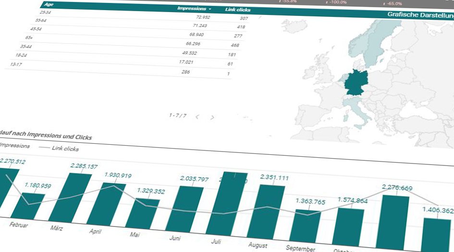Viewport: 454px width, 252px height.
Task: Click the 1.574.864 bar value label
Action: [x=353, y=200]
